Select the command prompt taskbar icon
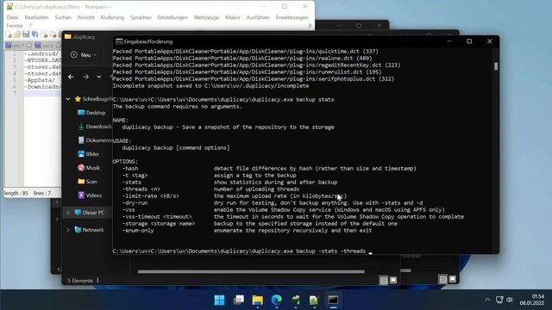The height and width of the screenshot is (310, 552). click(333, 301)
